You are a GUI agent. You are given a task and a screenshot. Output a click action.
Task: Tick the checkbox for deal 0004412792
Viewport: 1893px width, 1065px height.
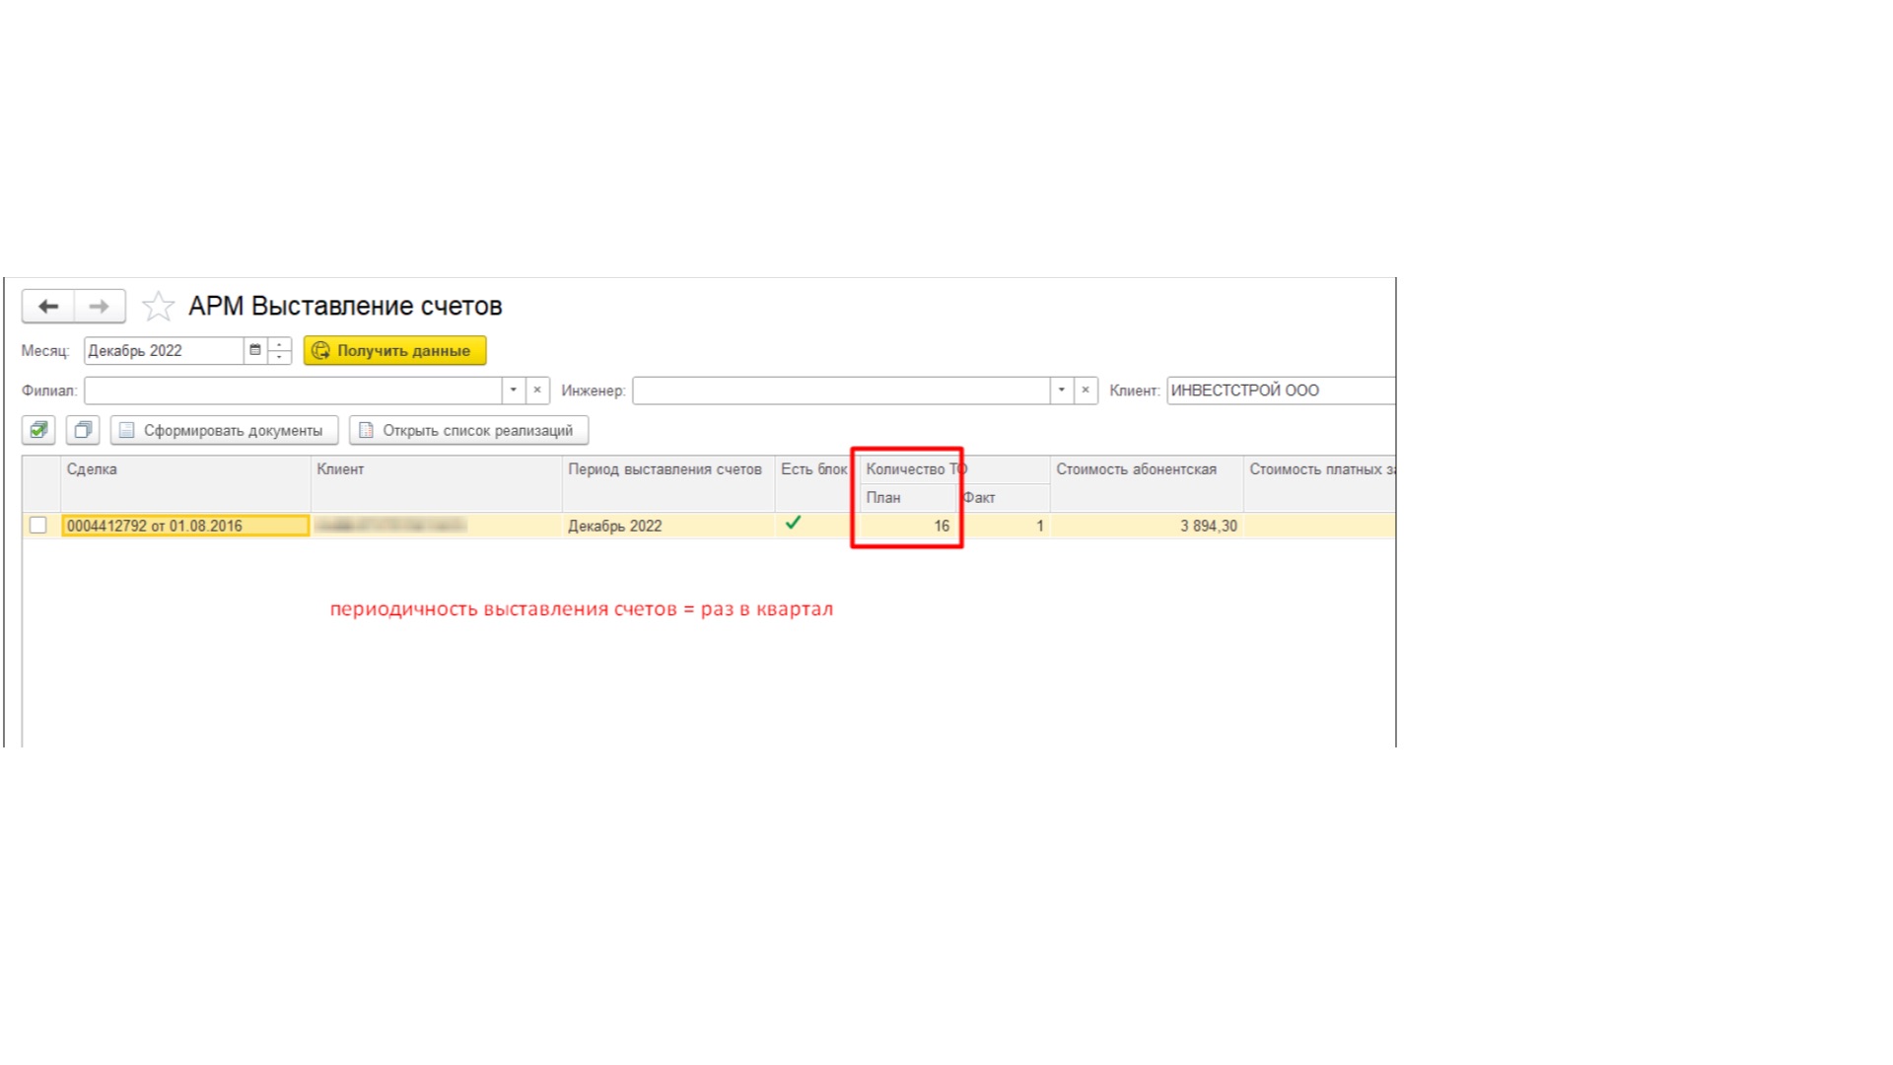tap(37, 526)
